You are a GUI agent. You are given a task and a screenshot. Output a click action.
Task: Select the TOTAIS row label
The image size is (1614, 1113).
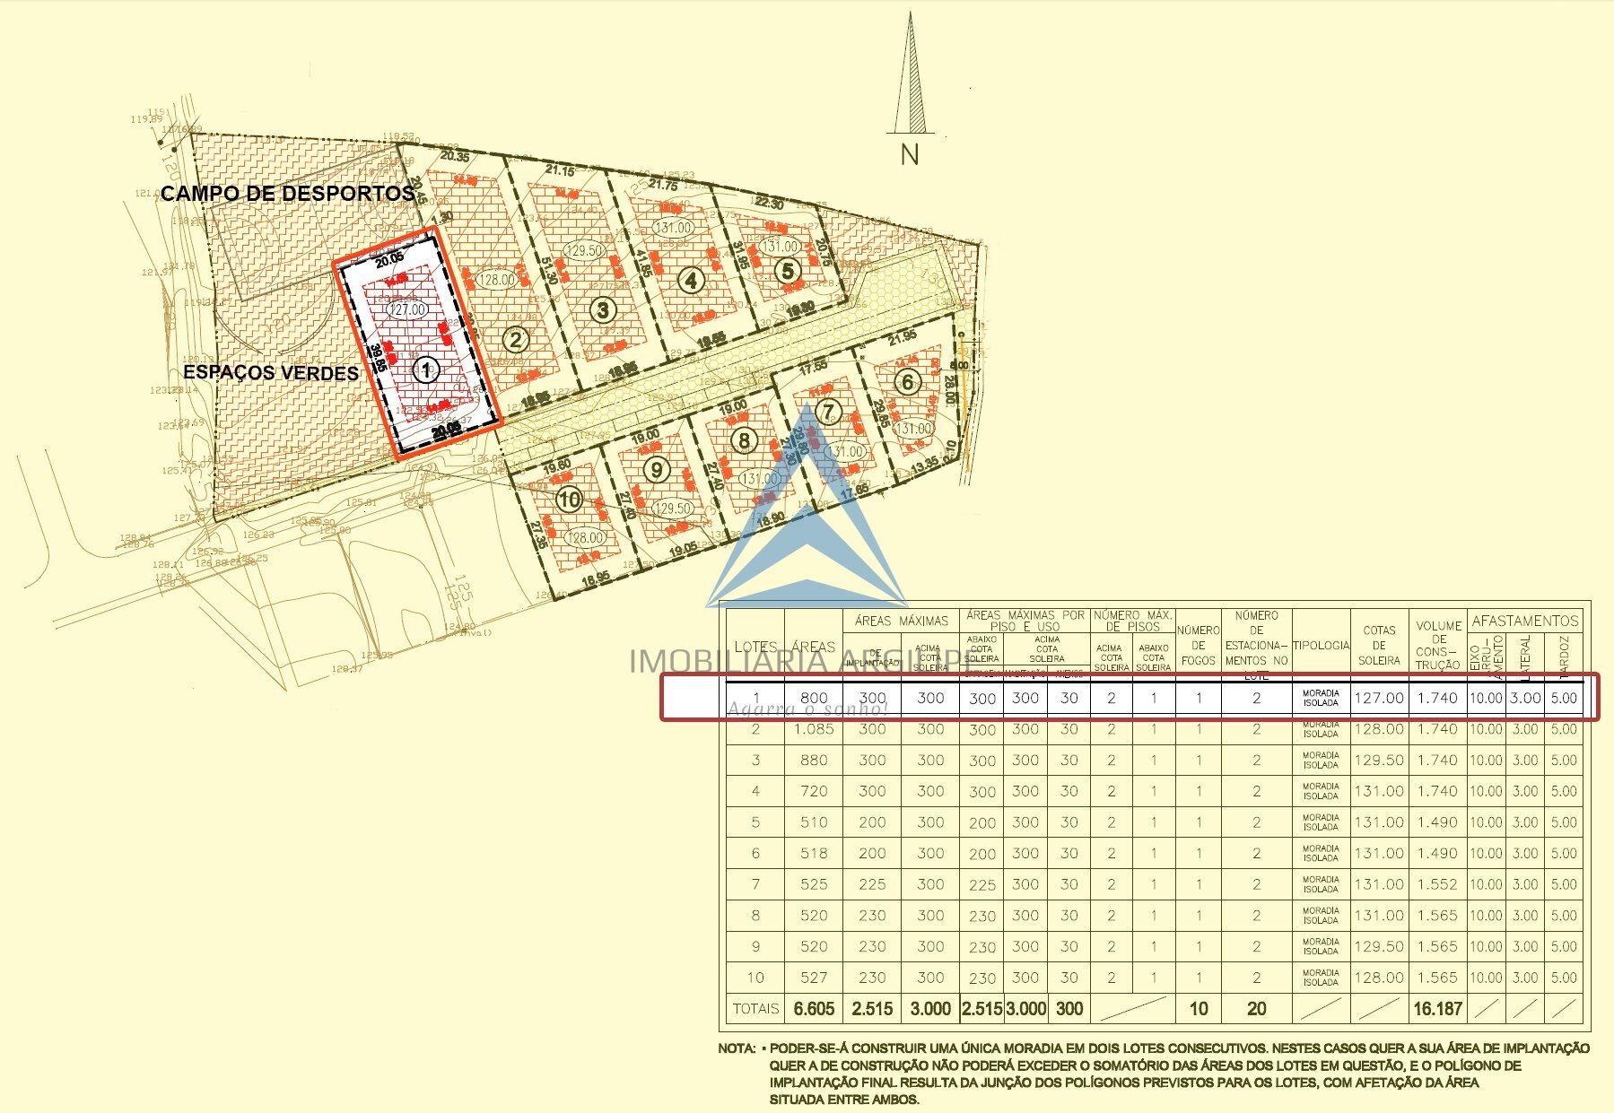tap(755, 1009)
